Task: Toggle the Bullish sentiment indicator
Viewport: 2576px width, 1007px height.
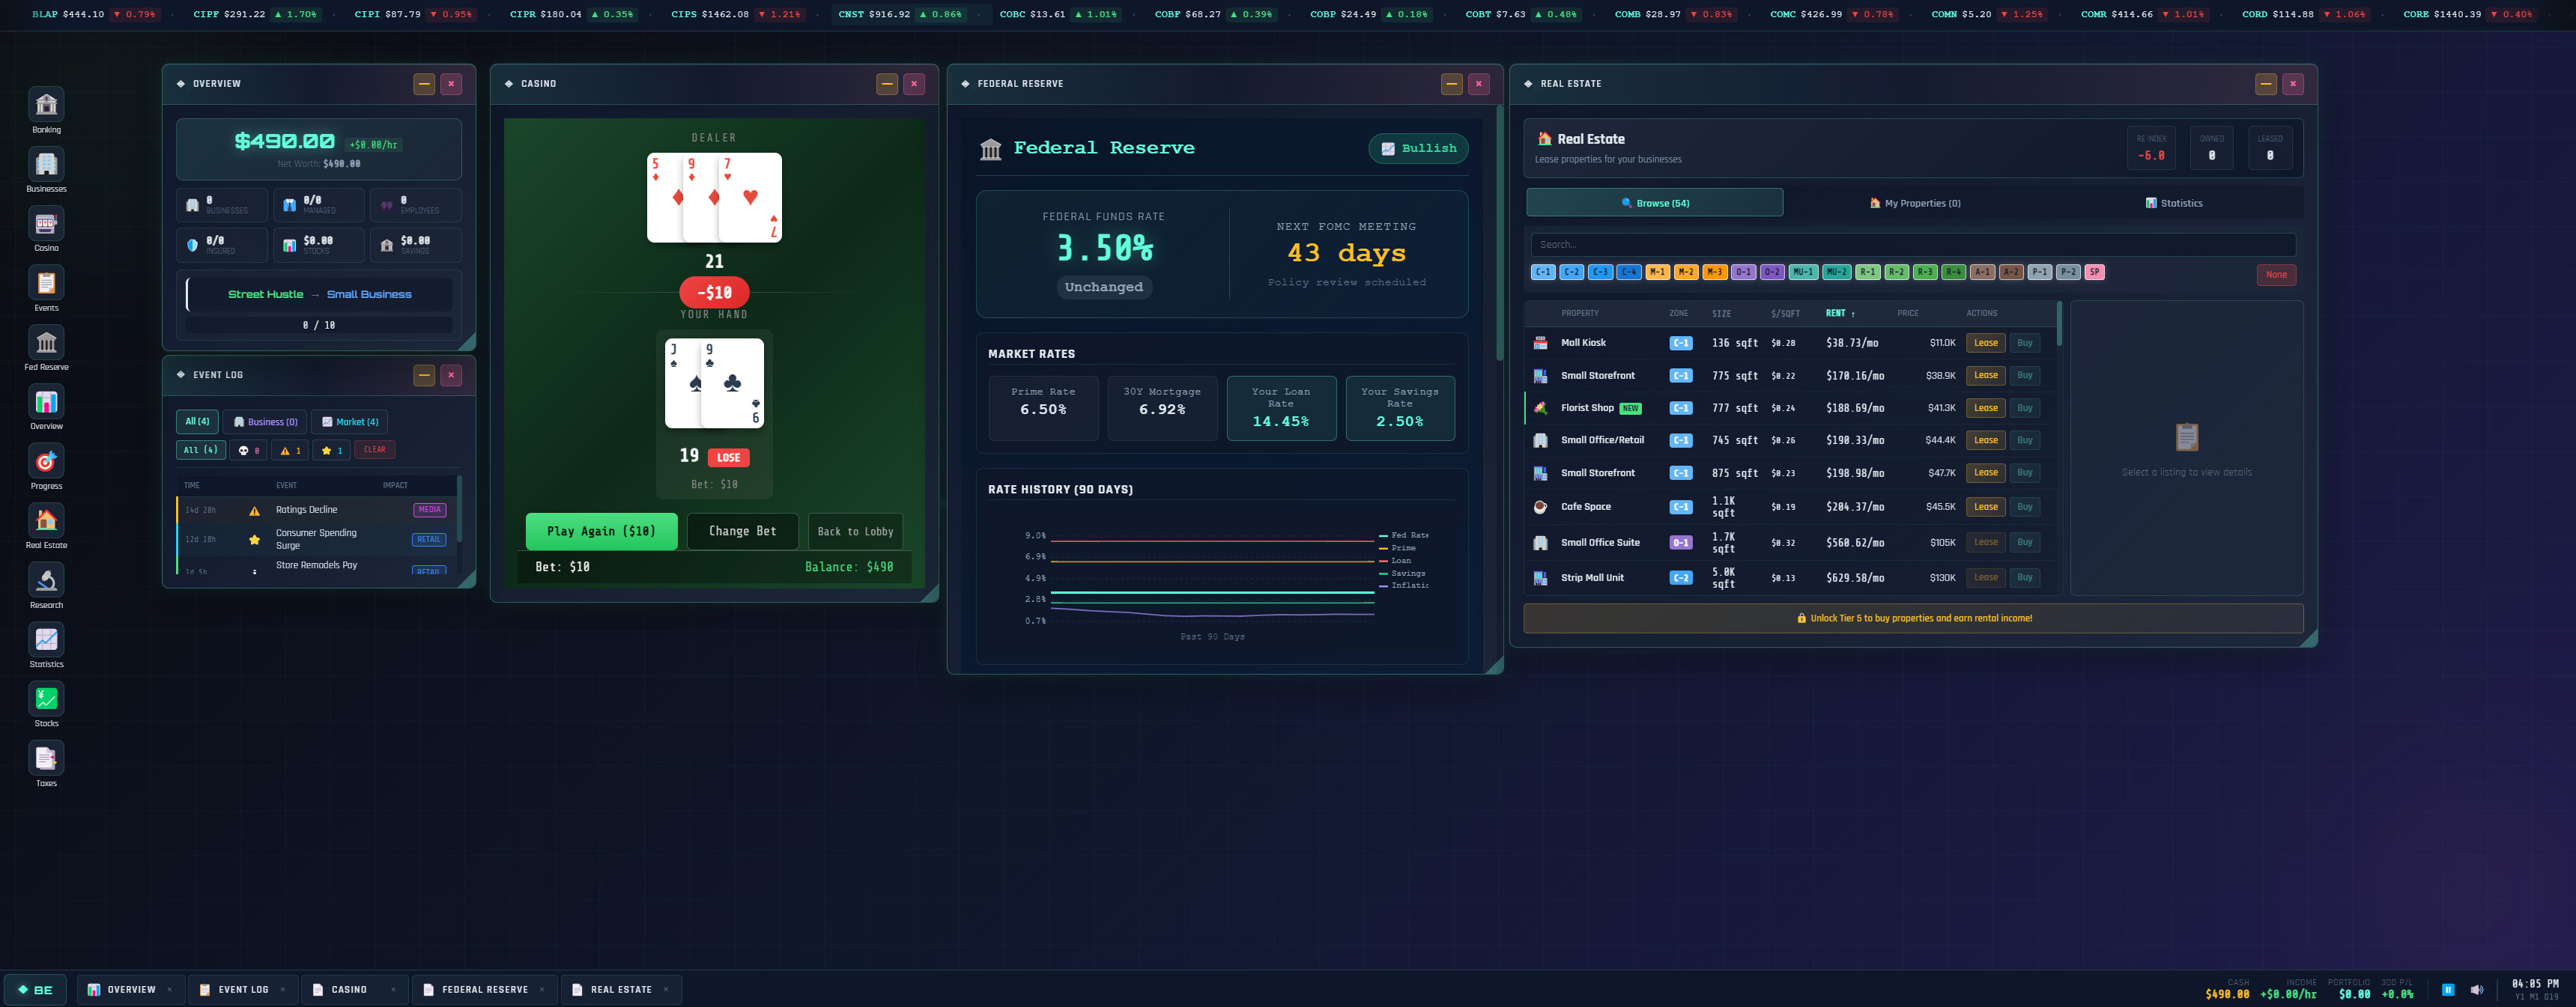Action: (1418, 148)
